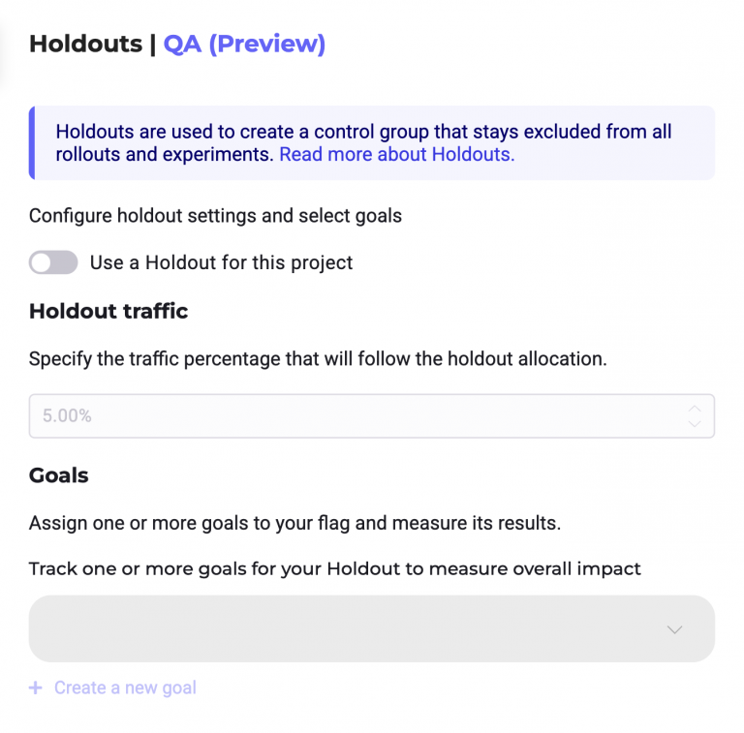
Task: Open the 'Read more about Holdouts' link
Action: (x=397, y=154)
